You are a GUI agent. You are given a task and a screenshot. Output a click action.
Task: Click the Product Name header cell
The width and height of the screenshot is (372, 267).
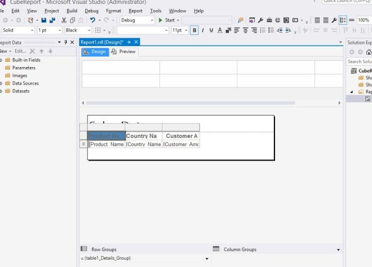pos(106,136)
